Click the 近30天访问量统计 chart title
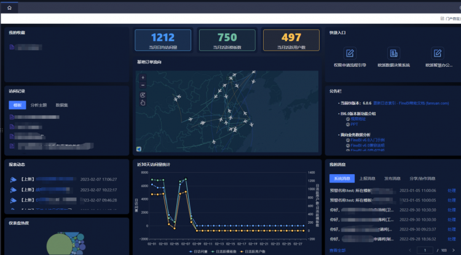This screenshot has height=255, width=461. tap(154, 164)
